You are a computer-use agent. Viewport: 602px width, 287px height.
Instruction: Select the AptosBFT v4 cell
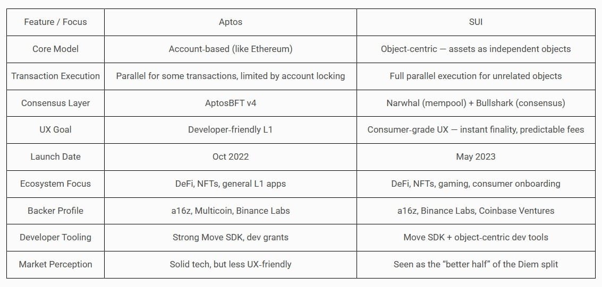click(x=231, y=103)
